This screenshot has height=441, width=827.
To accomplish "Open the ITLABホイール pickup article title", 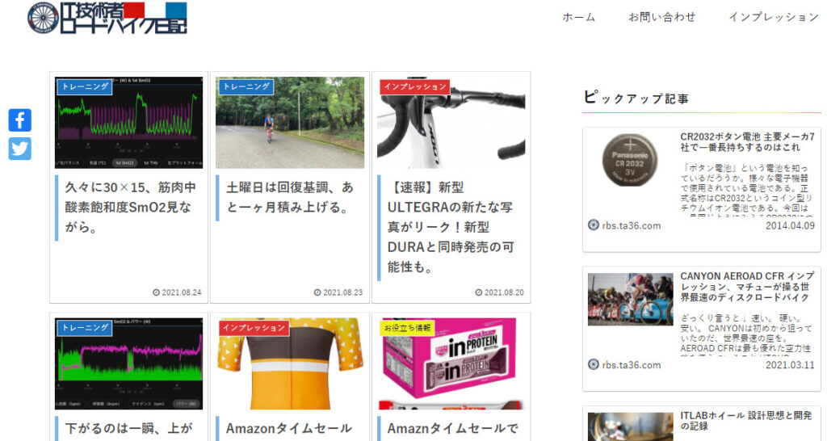I will coord(745,421).
